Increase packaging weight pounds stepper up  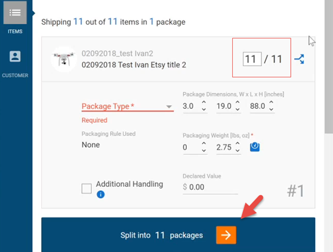(204, 144)
